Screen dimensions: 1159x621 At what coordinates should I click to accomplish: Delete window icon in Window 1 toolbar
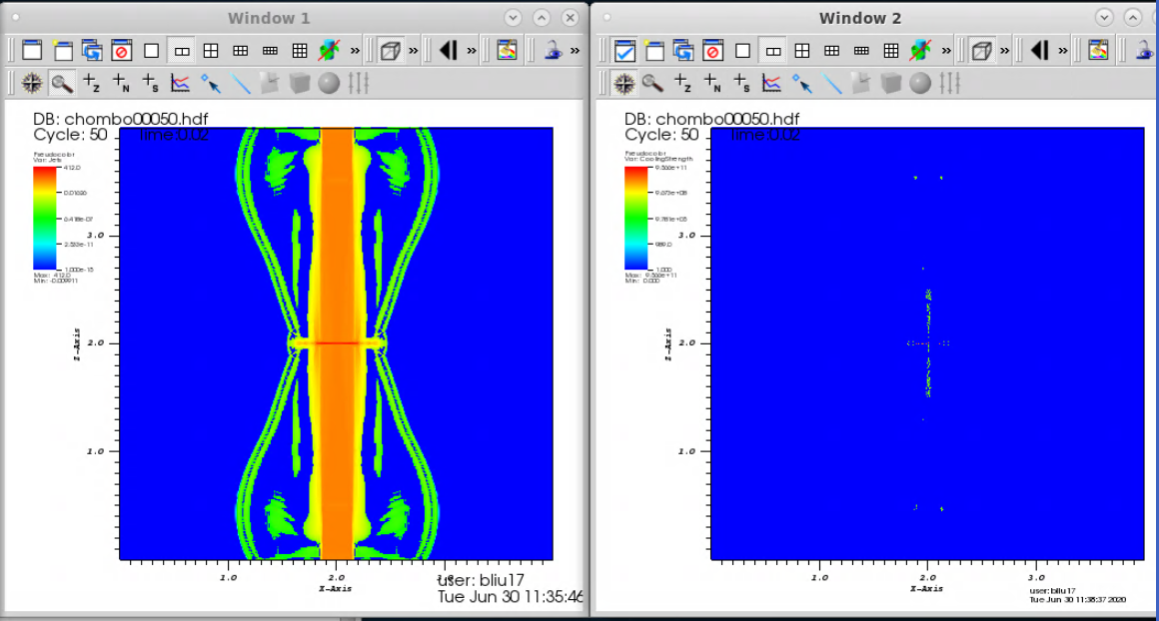click(x=122, y=50)
